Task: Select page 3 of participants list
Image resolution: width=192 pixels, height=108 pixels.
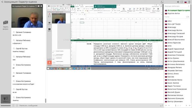Action: 180,105
